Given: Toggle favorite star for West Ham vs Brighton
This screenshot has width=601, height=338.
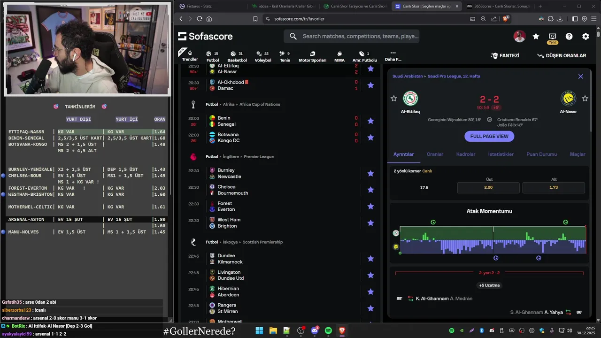Looking at the screenshot, I should coord(370,223).
